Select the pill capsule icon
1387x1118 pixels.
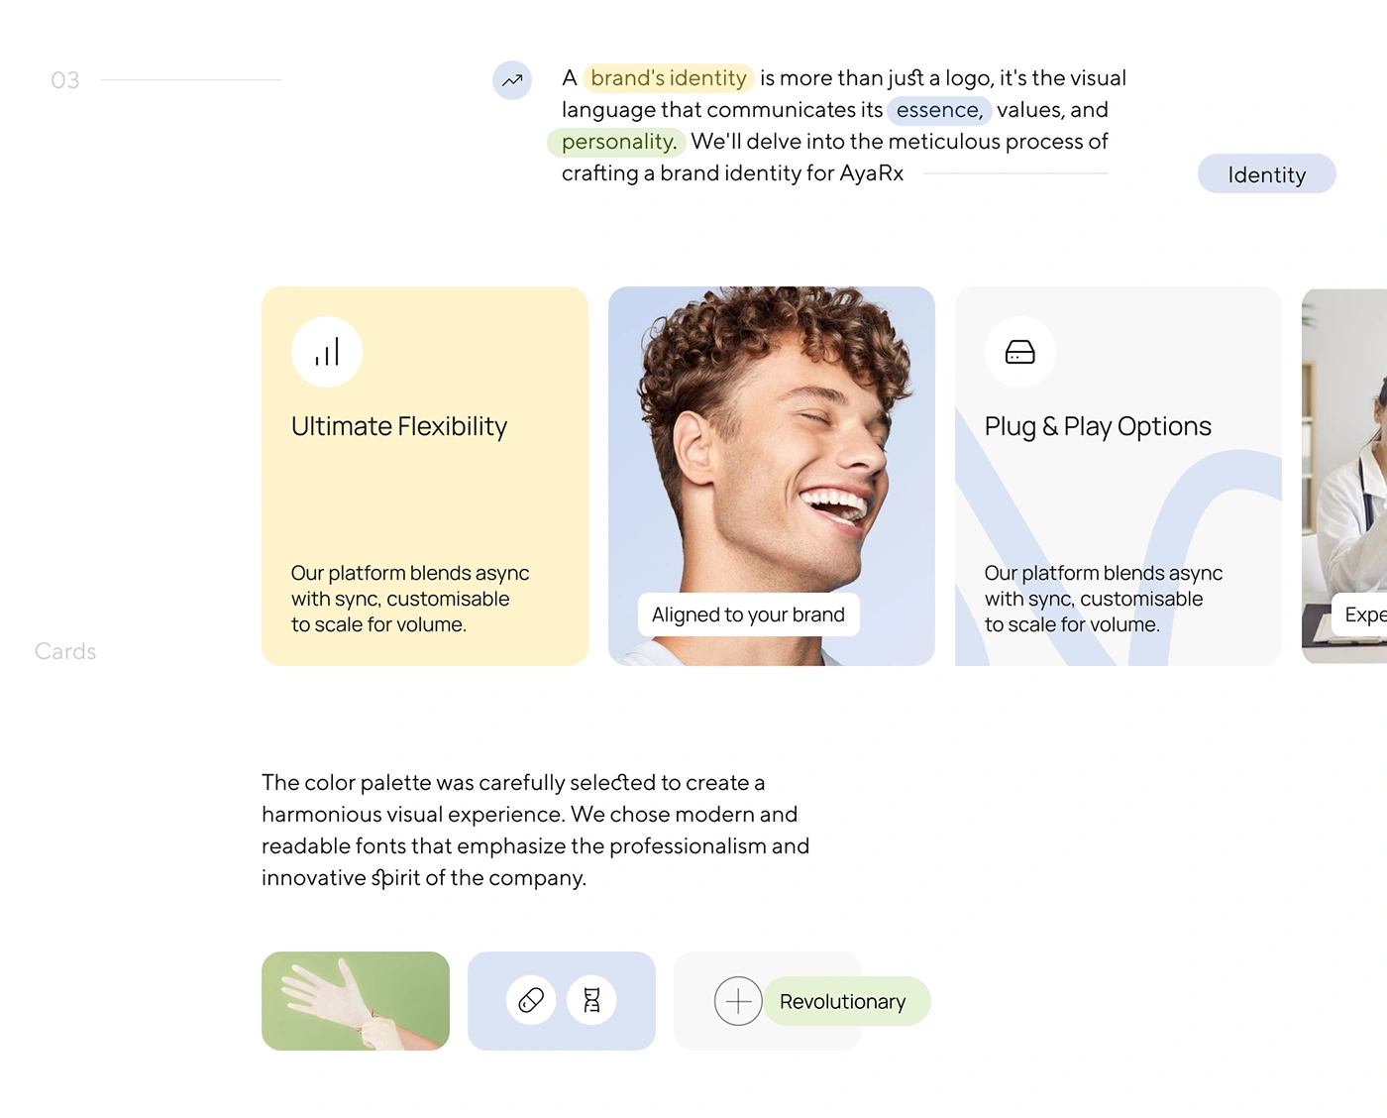[531, 1000]
